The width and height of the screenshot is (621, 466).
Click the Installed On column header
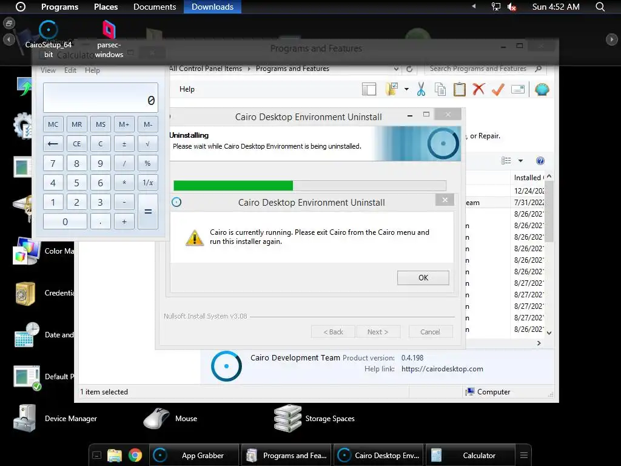click(529, 178)
